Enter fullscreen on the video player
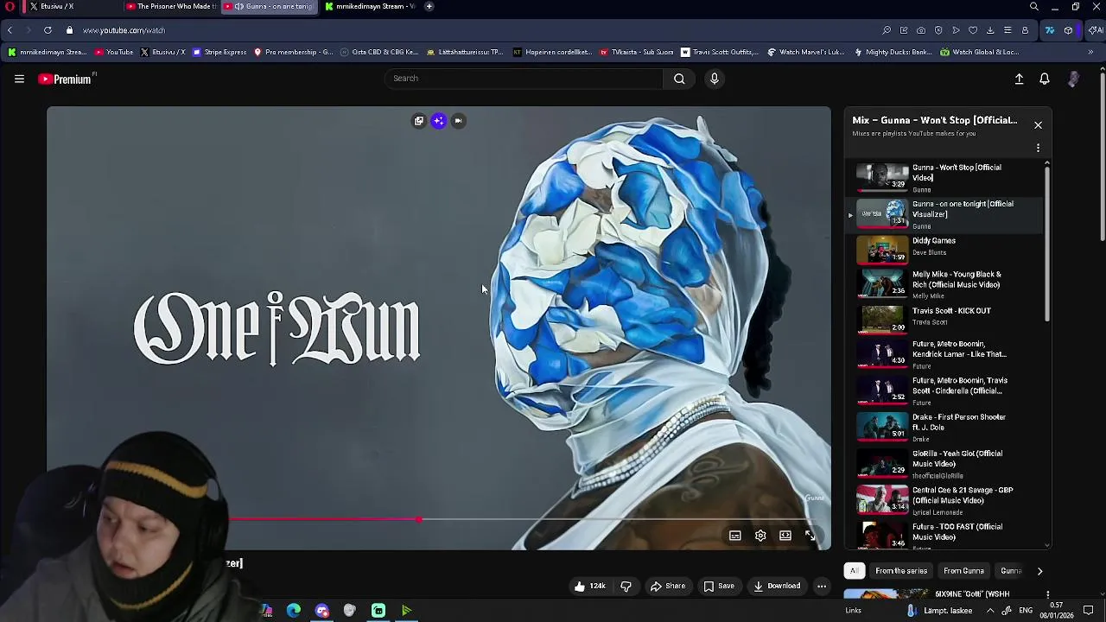The image size is (1106, 622). point(810,536)
